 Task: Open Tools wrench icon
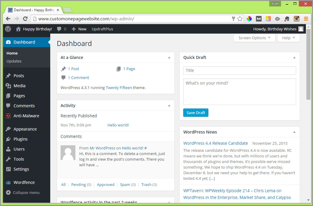coord(8,159)
